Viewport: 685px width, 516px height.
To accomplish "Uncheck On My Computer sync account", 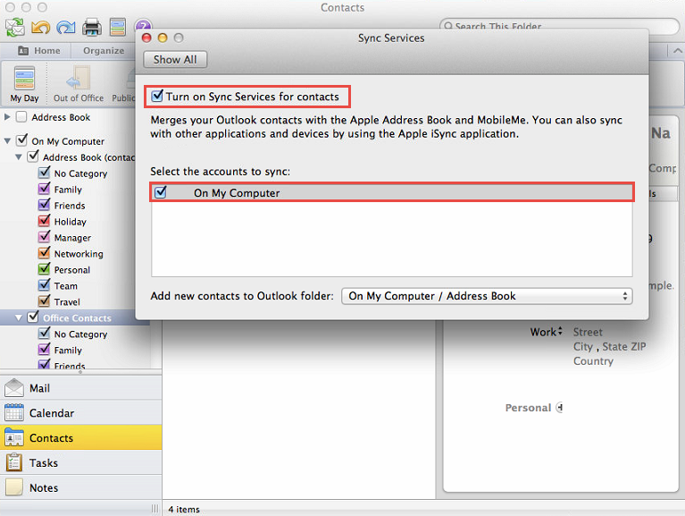I will click(161, 192).
